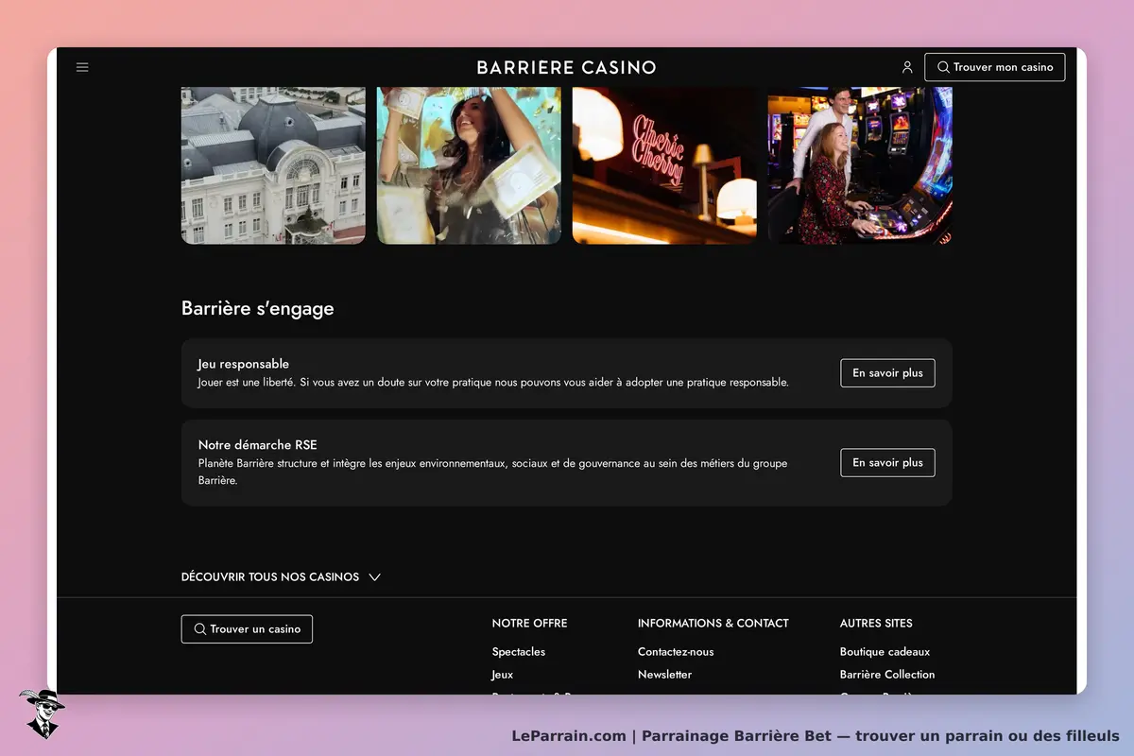The width and height of the screenshot is (1134, 756).
Task: Open the Barrière Collection link
Action: click(x=887, y=675)
